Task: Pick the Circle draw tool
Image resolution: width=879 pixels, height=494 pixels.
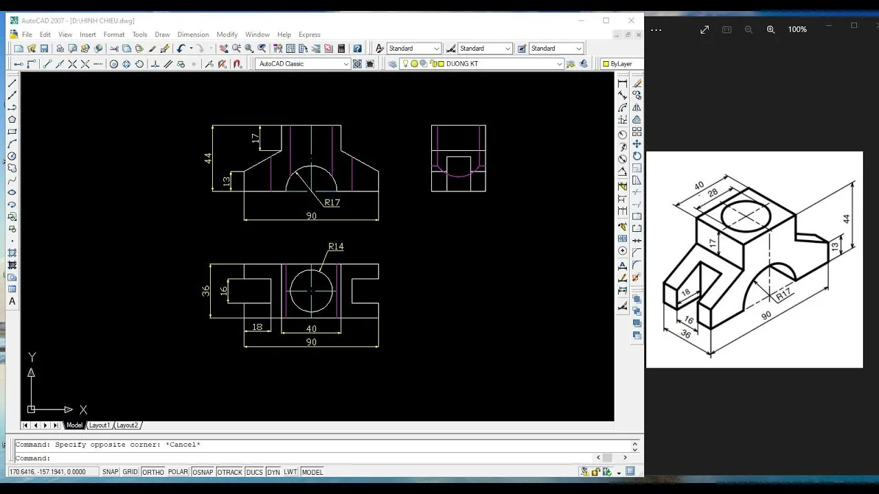Action: [12, 156]
